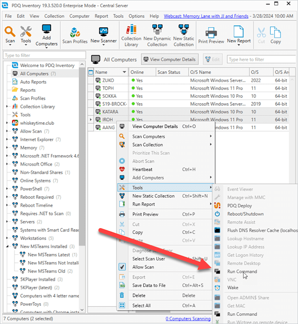Click the 0 Computers Scanning link

pos(188,319)
